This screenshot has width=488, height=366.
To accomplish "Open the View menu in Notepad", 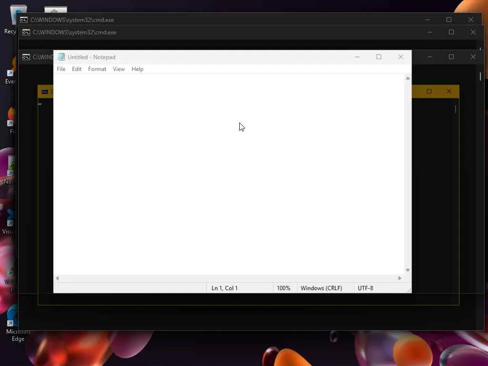I will point(119,69).
